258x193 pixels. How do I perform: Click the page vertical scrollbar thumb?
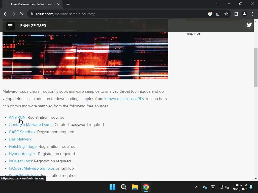coord(256,67)
